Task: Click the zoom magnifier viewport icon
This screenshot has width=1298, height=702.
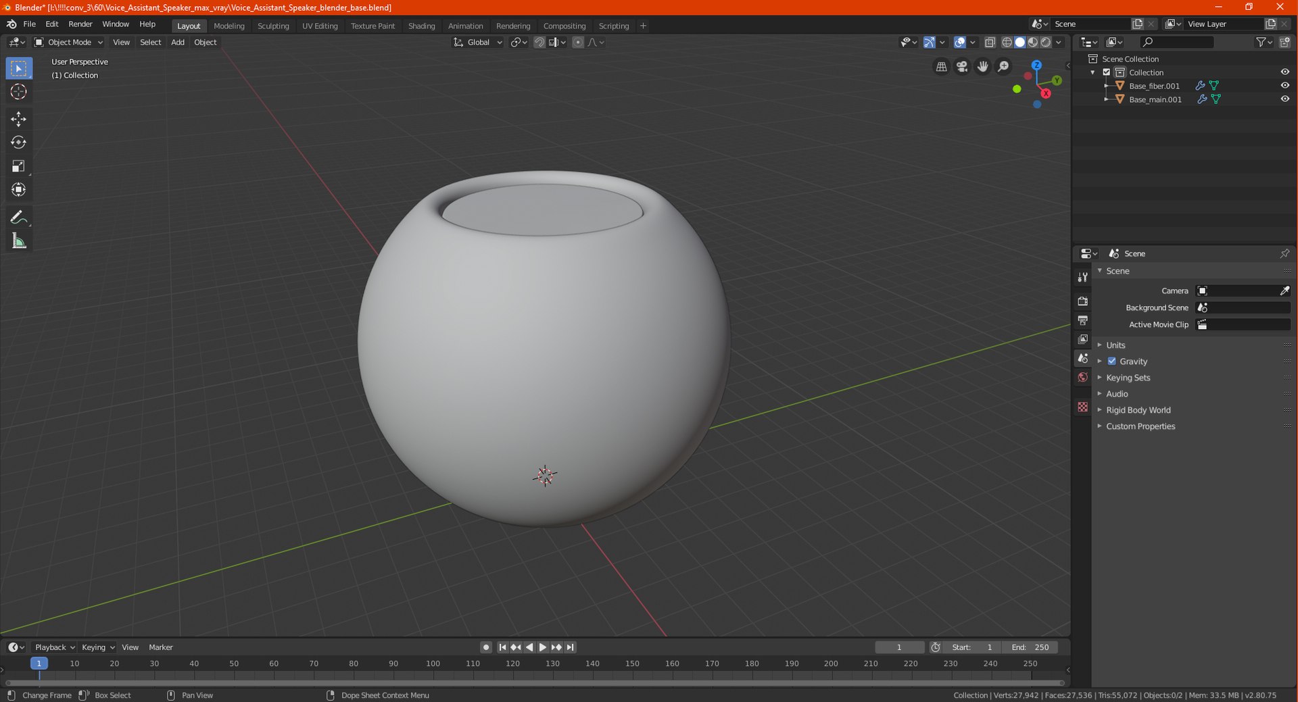Action: 1003,66
